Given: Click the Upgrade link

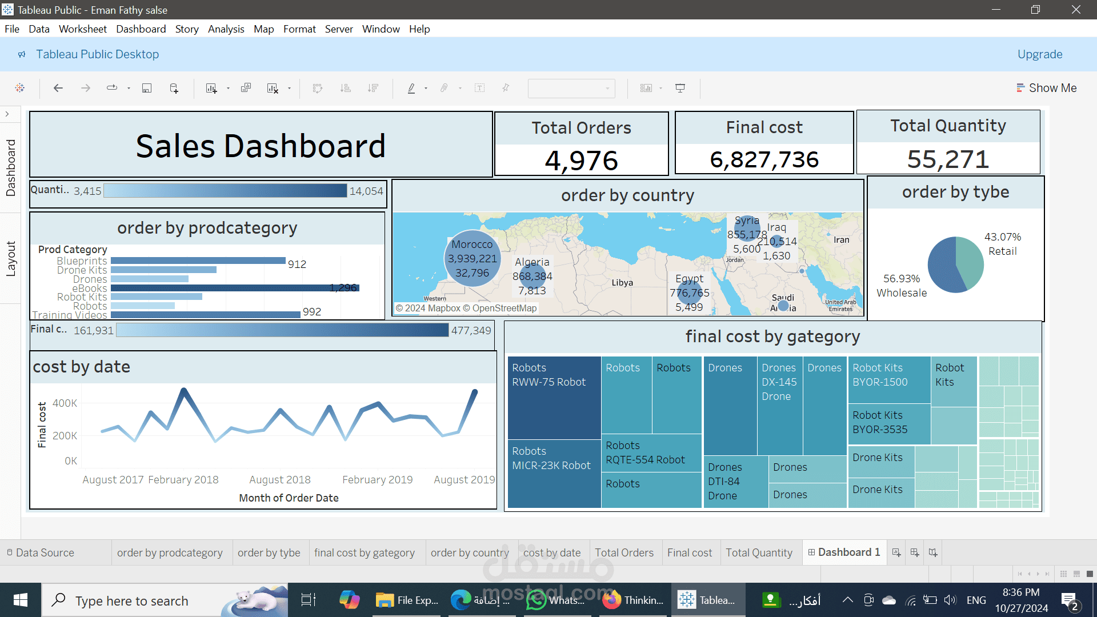Looking at the screenshot, I should click(x=1040, y=54).
